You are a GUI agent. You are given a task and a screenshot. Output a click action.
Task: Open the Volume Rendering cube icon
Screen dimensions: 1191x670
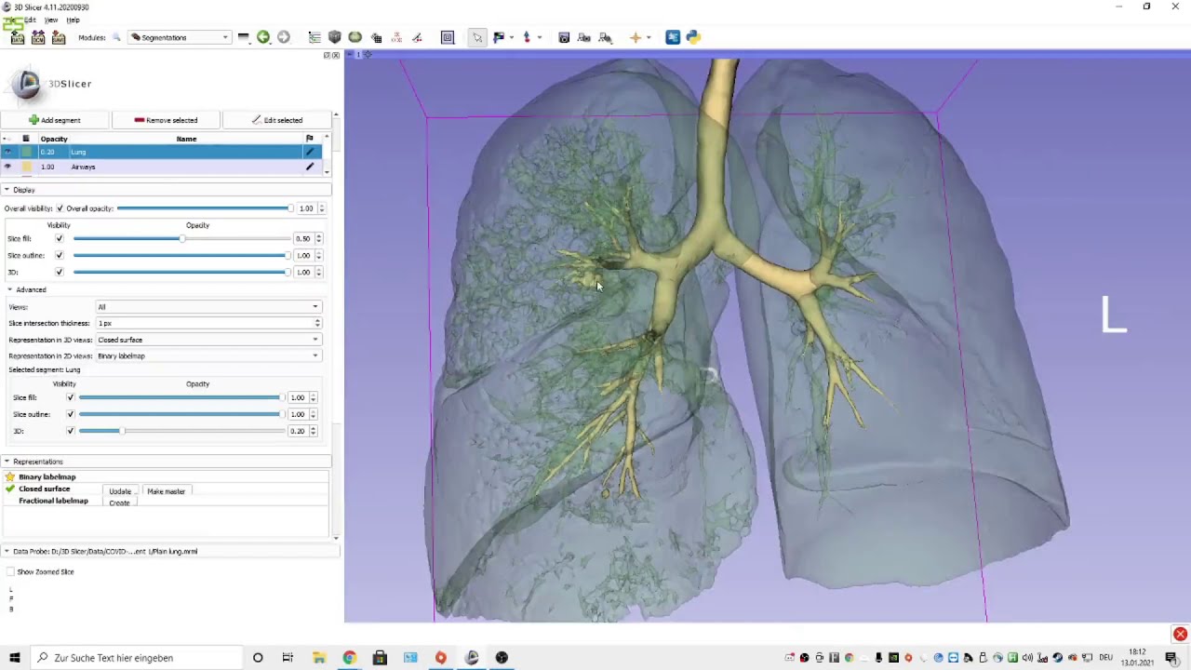[335, 37]
